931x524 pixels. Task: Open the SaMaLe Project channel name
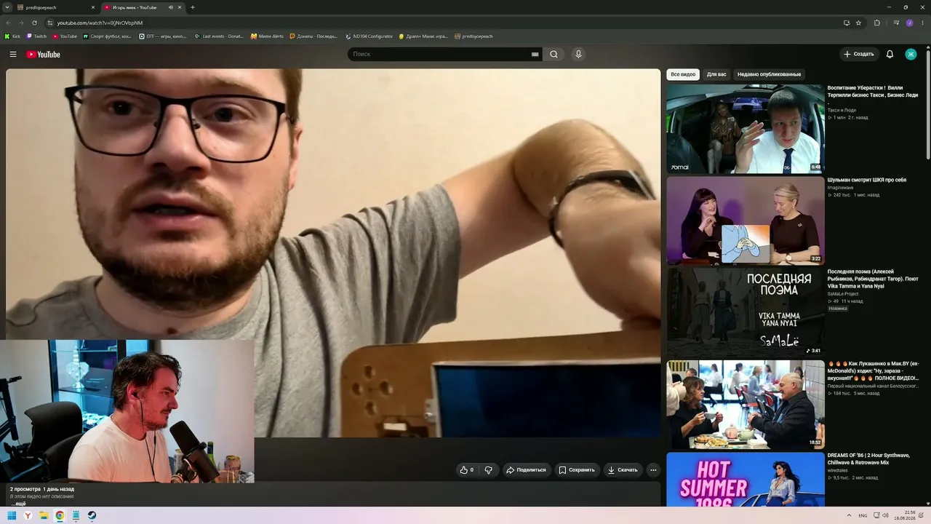pos(843,294)
